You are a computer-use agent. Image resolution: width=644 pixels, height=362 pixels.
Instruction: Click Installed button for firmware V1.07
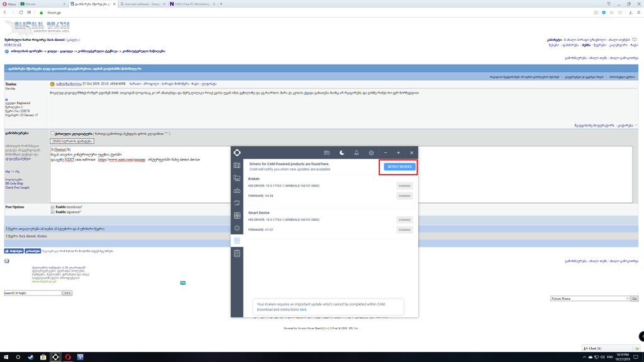coord(404,230)
